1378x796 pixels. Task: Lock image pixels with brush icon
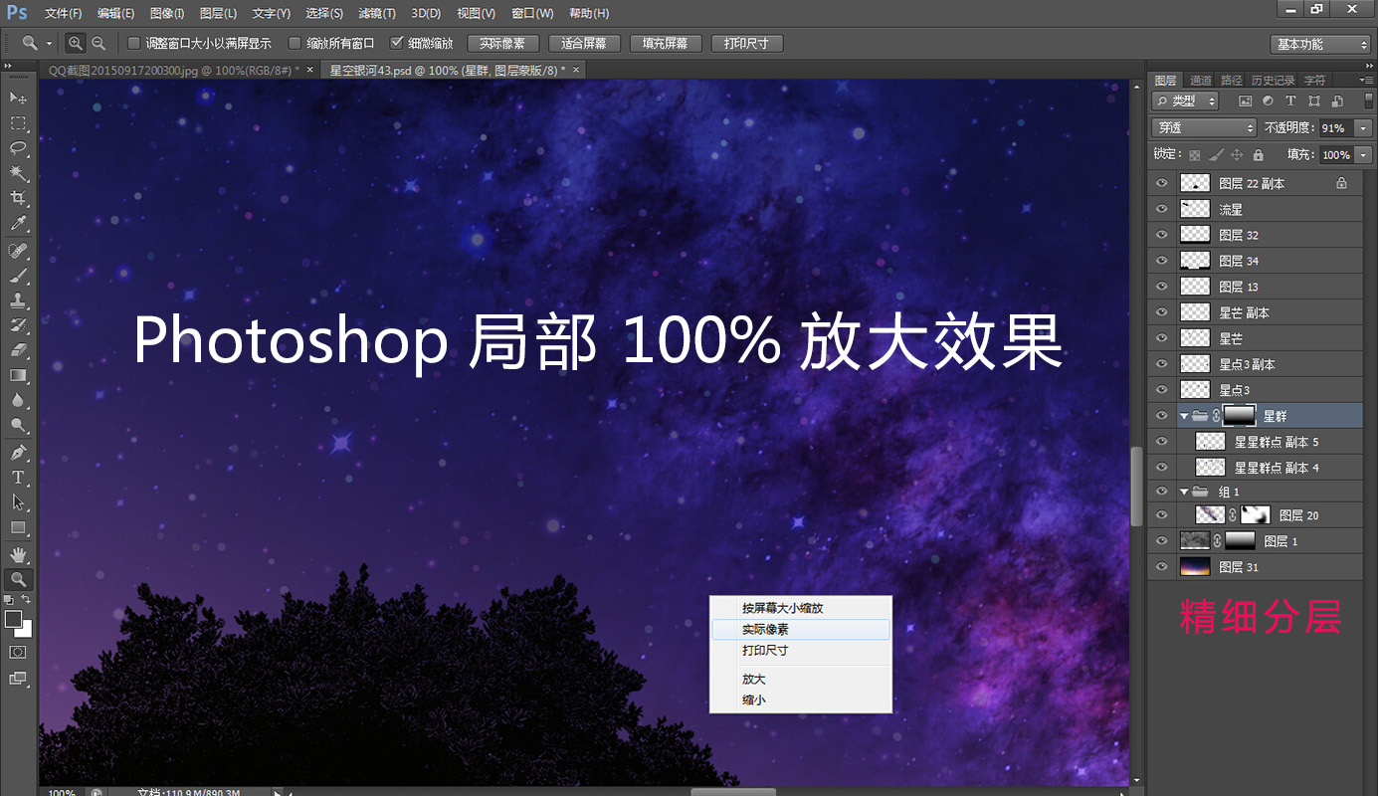click(x=1216, y=155)
